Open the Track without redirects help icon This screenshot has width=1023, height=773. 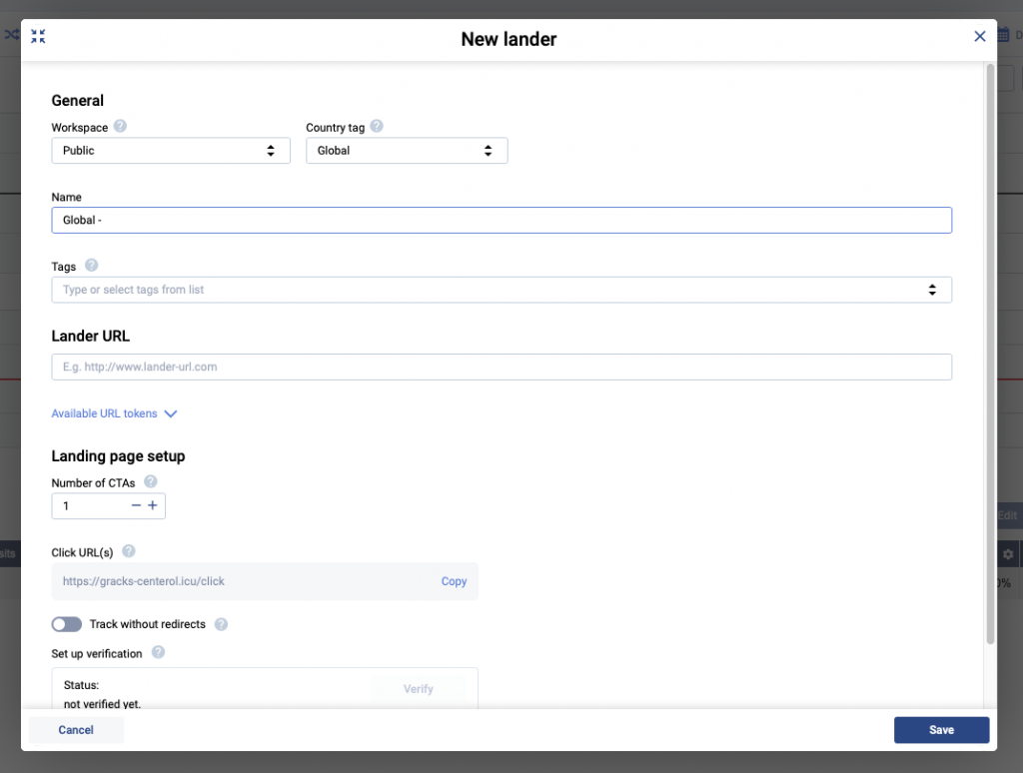pyautogui.click(x=221, y=624)
